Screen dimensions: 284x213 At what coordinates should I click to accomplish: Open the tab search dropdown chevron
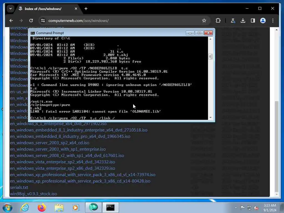tap(11, 9)
